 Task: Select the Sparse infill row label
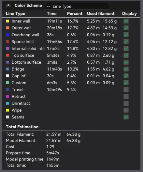click(23, 42)
